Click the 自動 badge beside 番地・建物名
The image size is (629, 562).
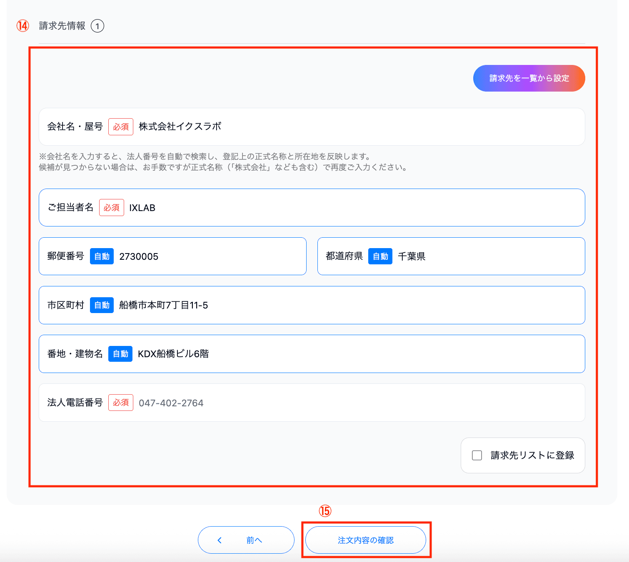120,354
